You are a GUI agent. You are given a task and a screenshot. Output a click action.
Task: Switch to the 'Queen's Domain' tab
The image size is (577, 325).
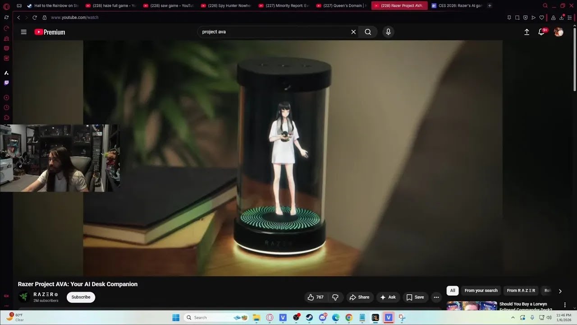coord(341,6)
